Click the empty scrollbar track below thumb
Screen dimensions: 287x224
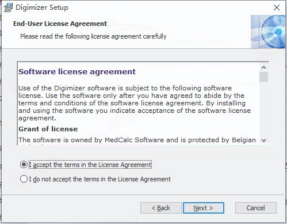click(x=264, y=109)
